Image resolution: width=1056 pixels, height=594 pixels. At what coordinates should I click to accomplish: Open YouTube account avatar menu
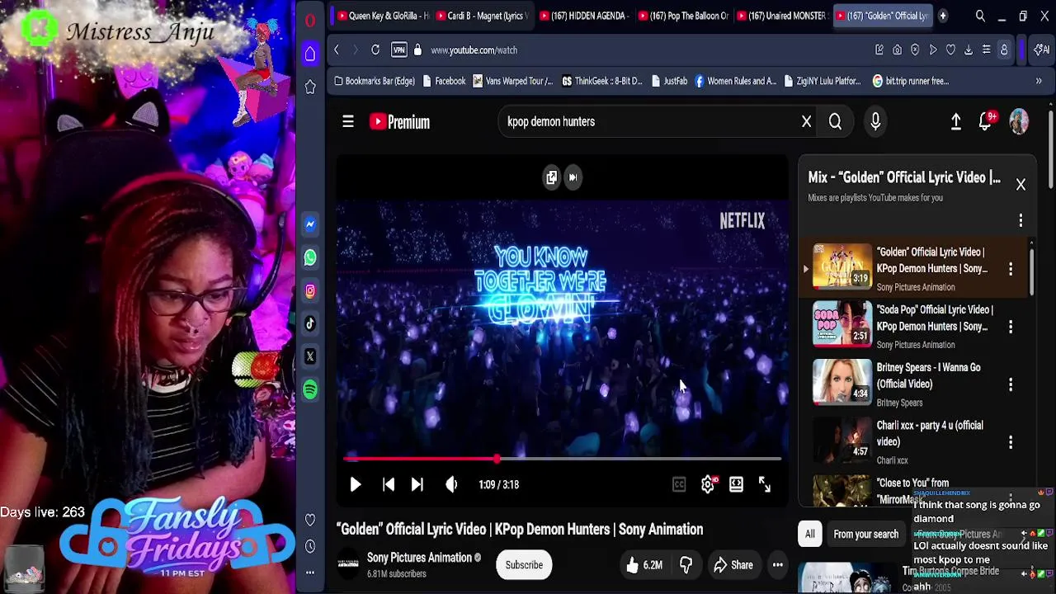point(1019,121)
